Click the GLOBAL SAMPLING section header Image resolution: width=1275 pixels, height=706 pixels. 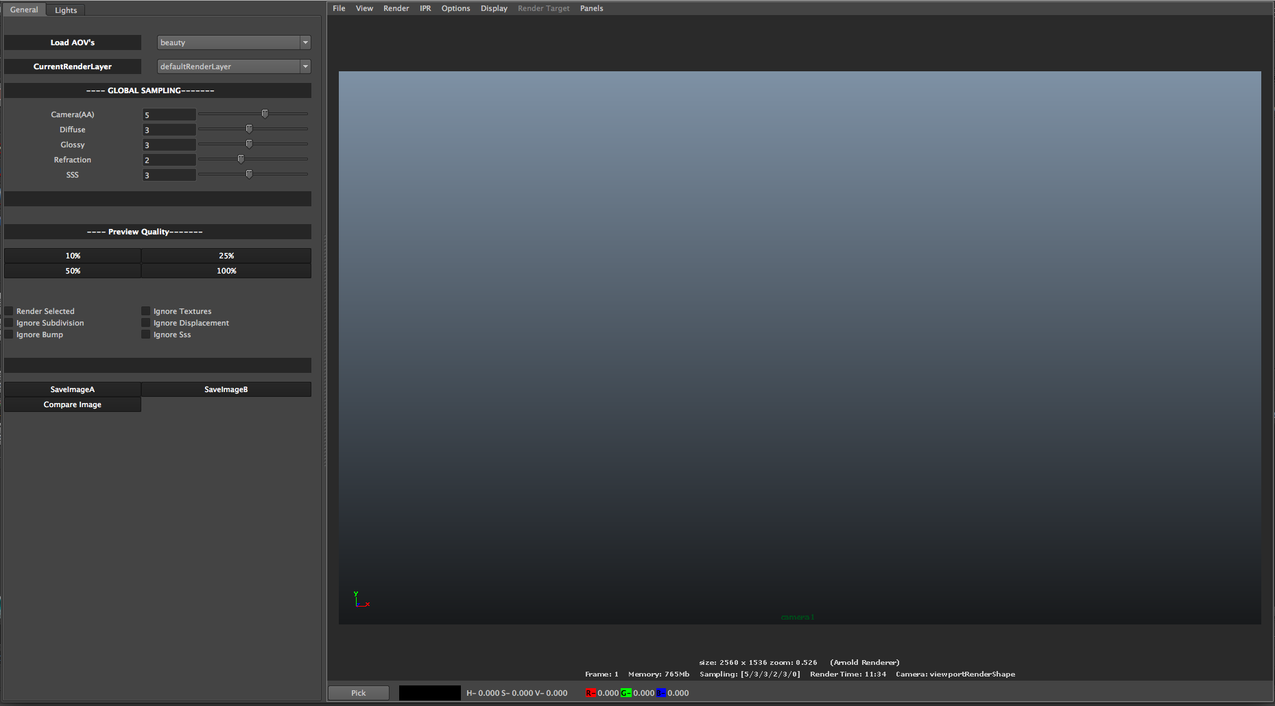158,90
